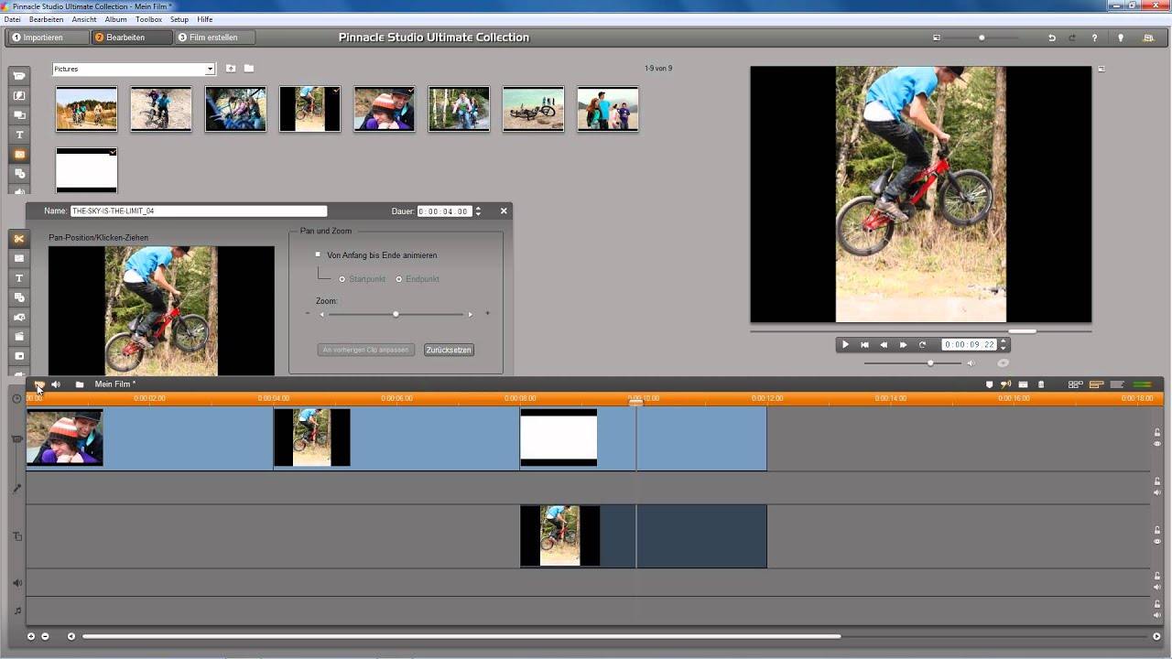Open the Bearbeiten menu

tap(47, 19)
